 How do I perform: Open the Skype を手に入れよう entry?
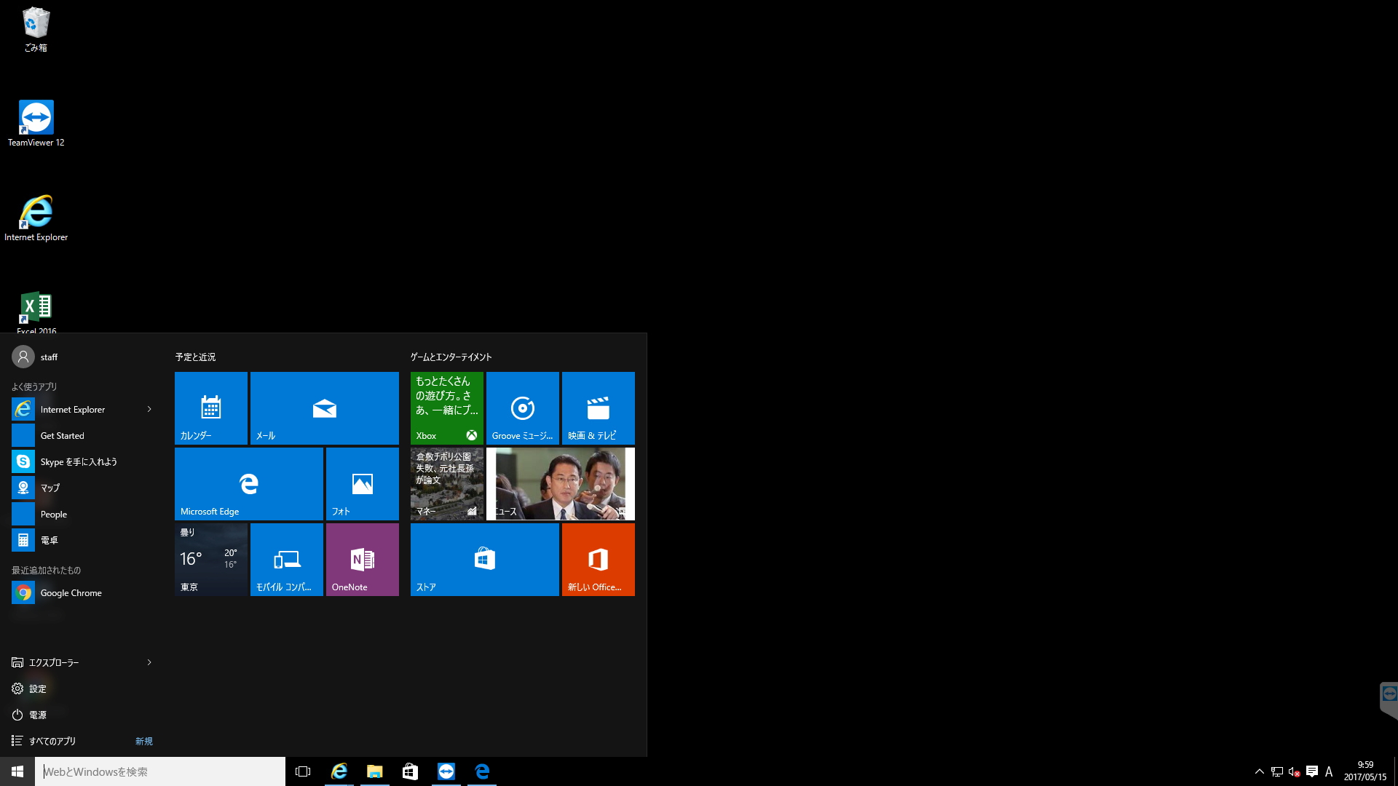[82, 462]
